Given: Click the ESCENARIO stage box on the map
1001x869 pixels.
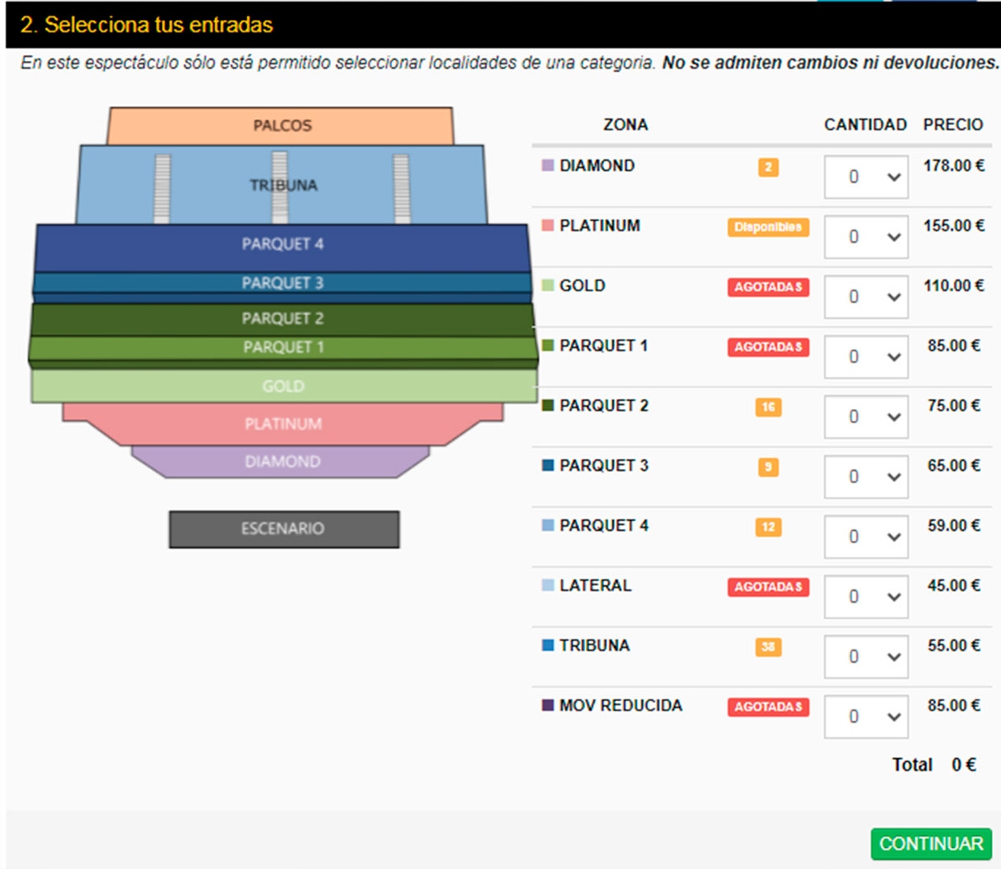Looking at the screenshot, I should (284, 529).
